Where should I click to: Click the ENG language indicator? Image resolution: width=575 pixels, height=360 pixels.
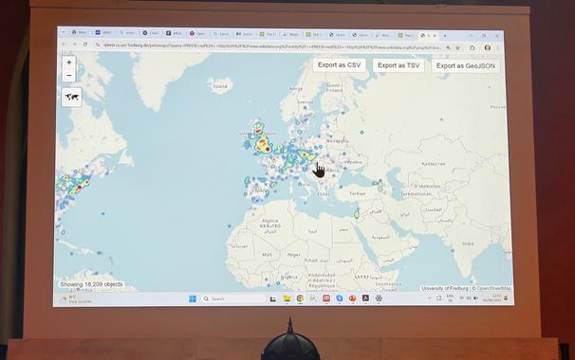[451, 297]
